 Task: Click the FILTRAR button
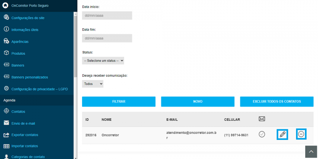click(119, 101)
